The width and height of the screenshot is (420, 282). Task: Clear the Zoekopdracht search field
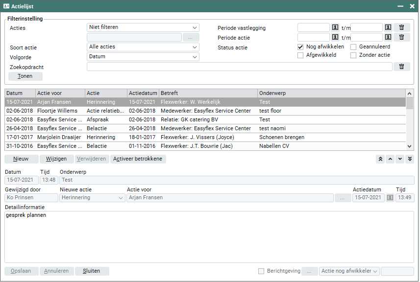point(401,67)
